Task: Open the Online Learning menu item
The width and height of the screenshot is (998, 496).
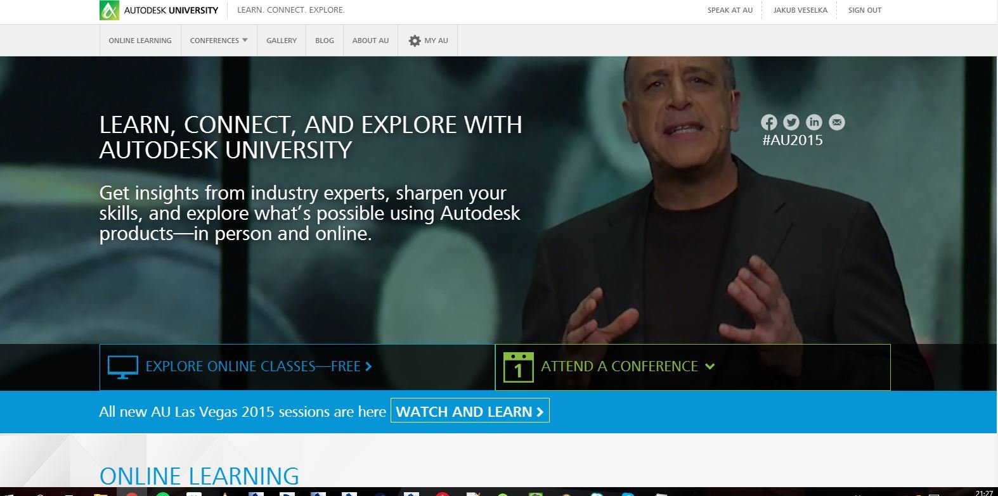Action: tap(140, 41)
